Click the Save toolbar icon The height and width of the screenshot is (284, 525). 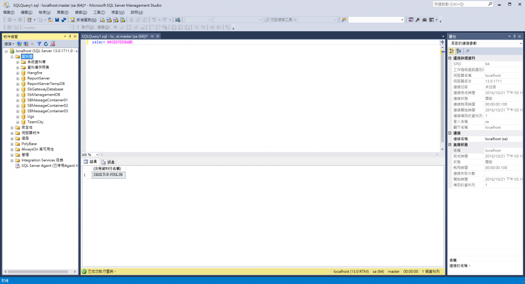point(57,20)
